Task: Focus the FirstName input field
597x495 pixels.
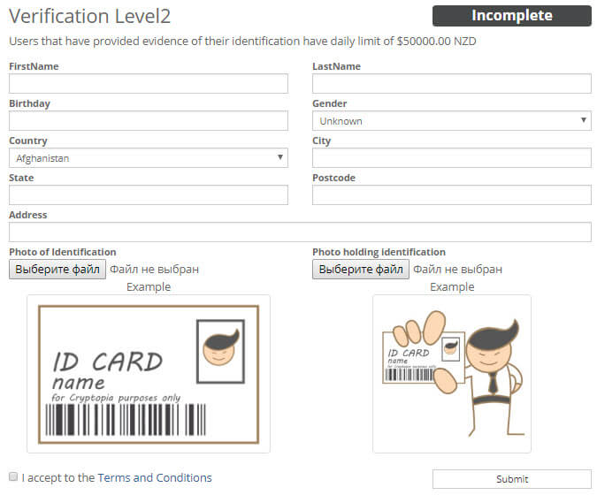Action: coord(149,84)
